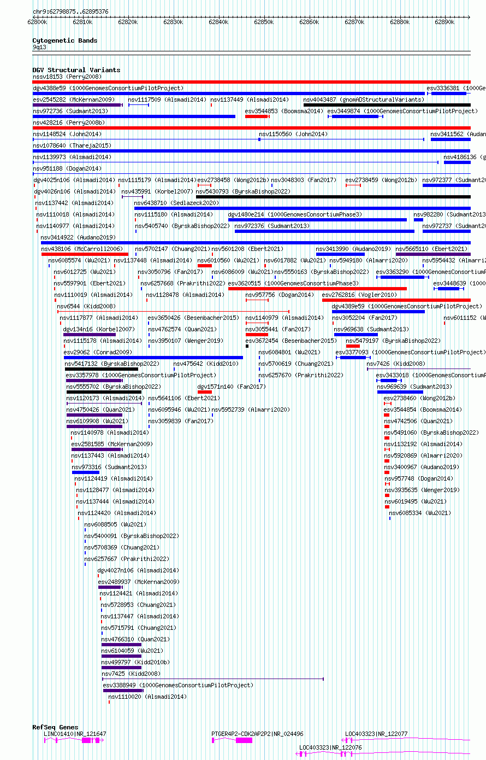Select nsv4043487 (gnomADStructuralVariants) label

click(x=364, y=100)
